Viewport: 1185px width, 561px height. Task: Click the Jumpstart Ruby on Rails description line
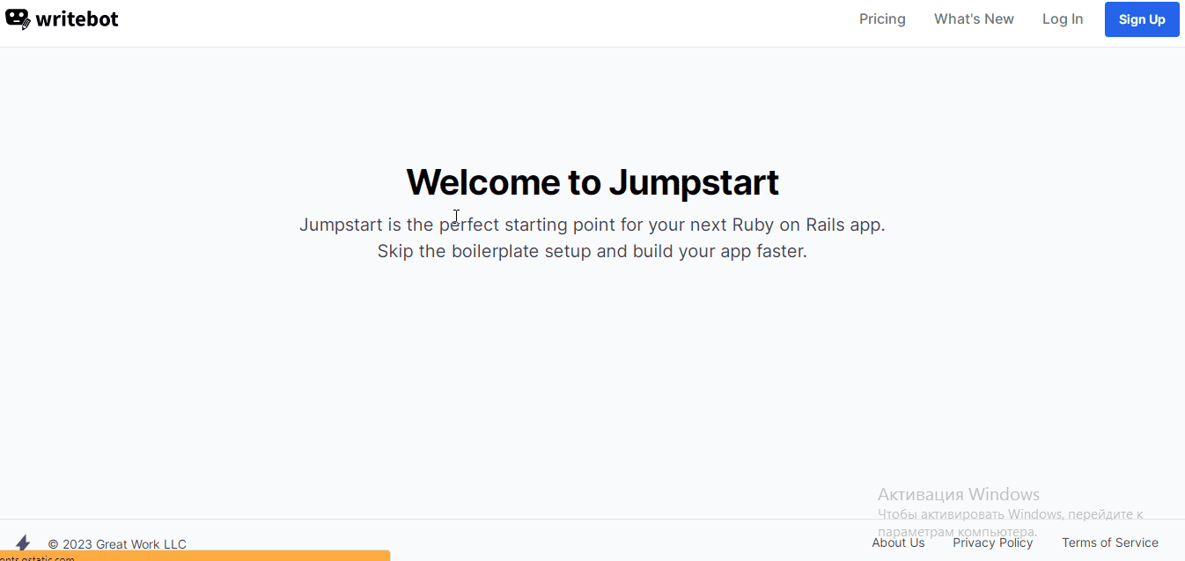592,225
